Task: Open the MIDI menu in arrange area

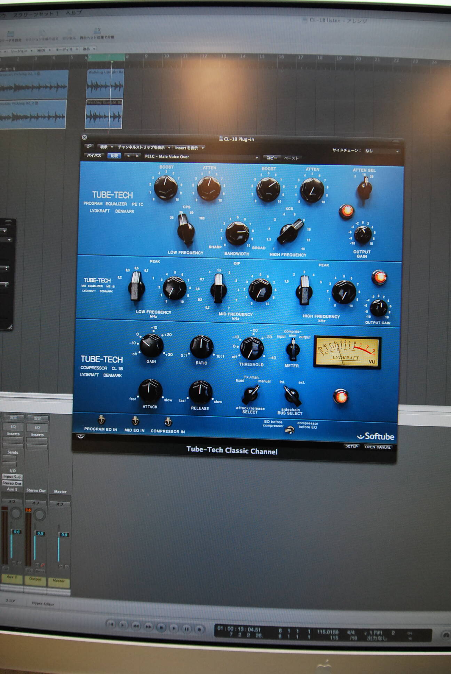Action: click(43, 50)
